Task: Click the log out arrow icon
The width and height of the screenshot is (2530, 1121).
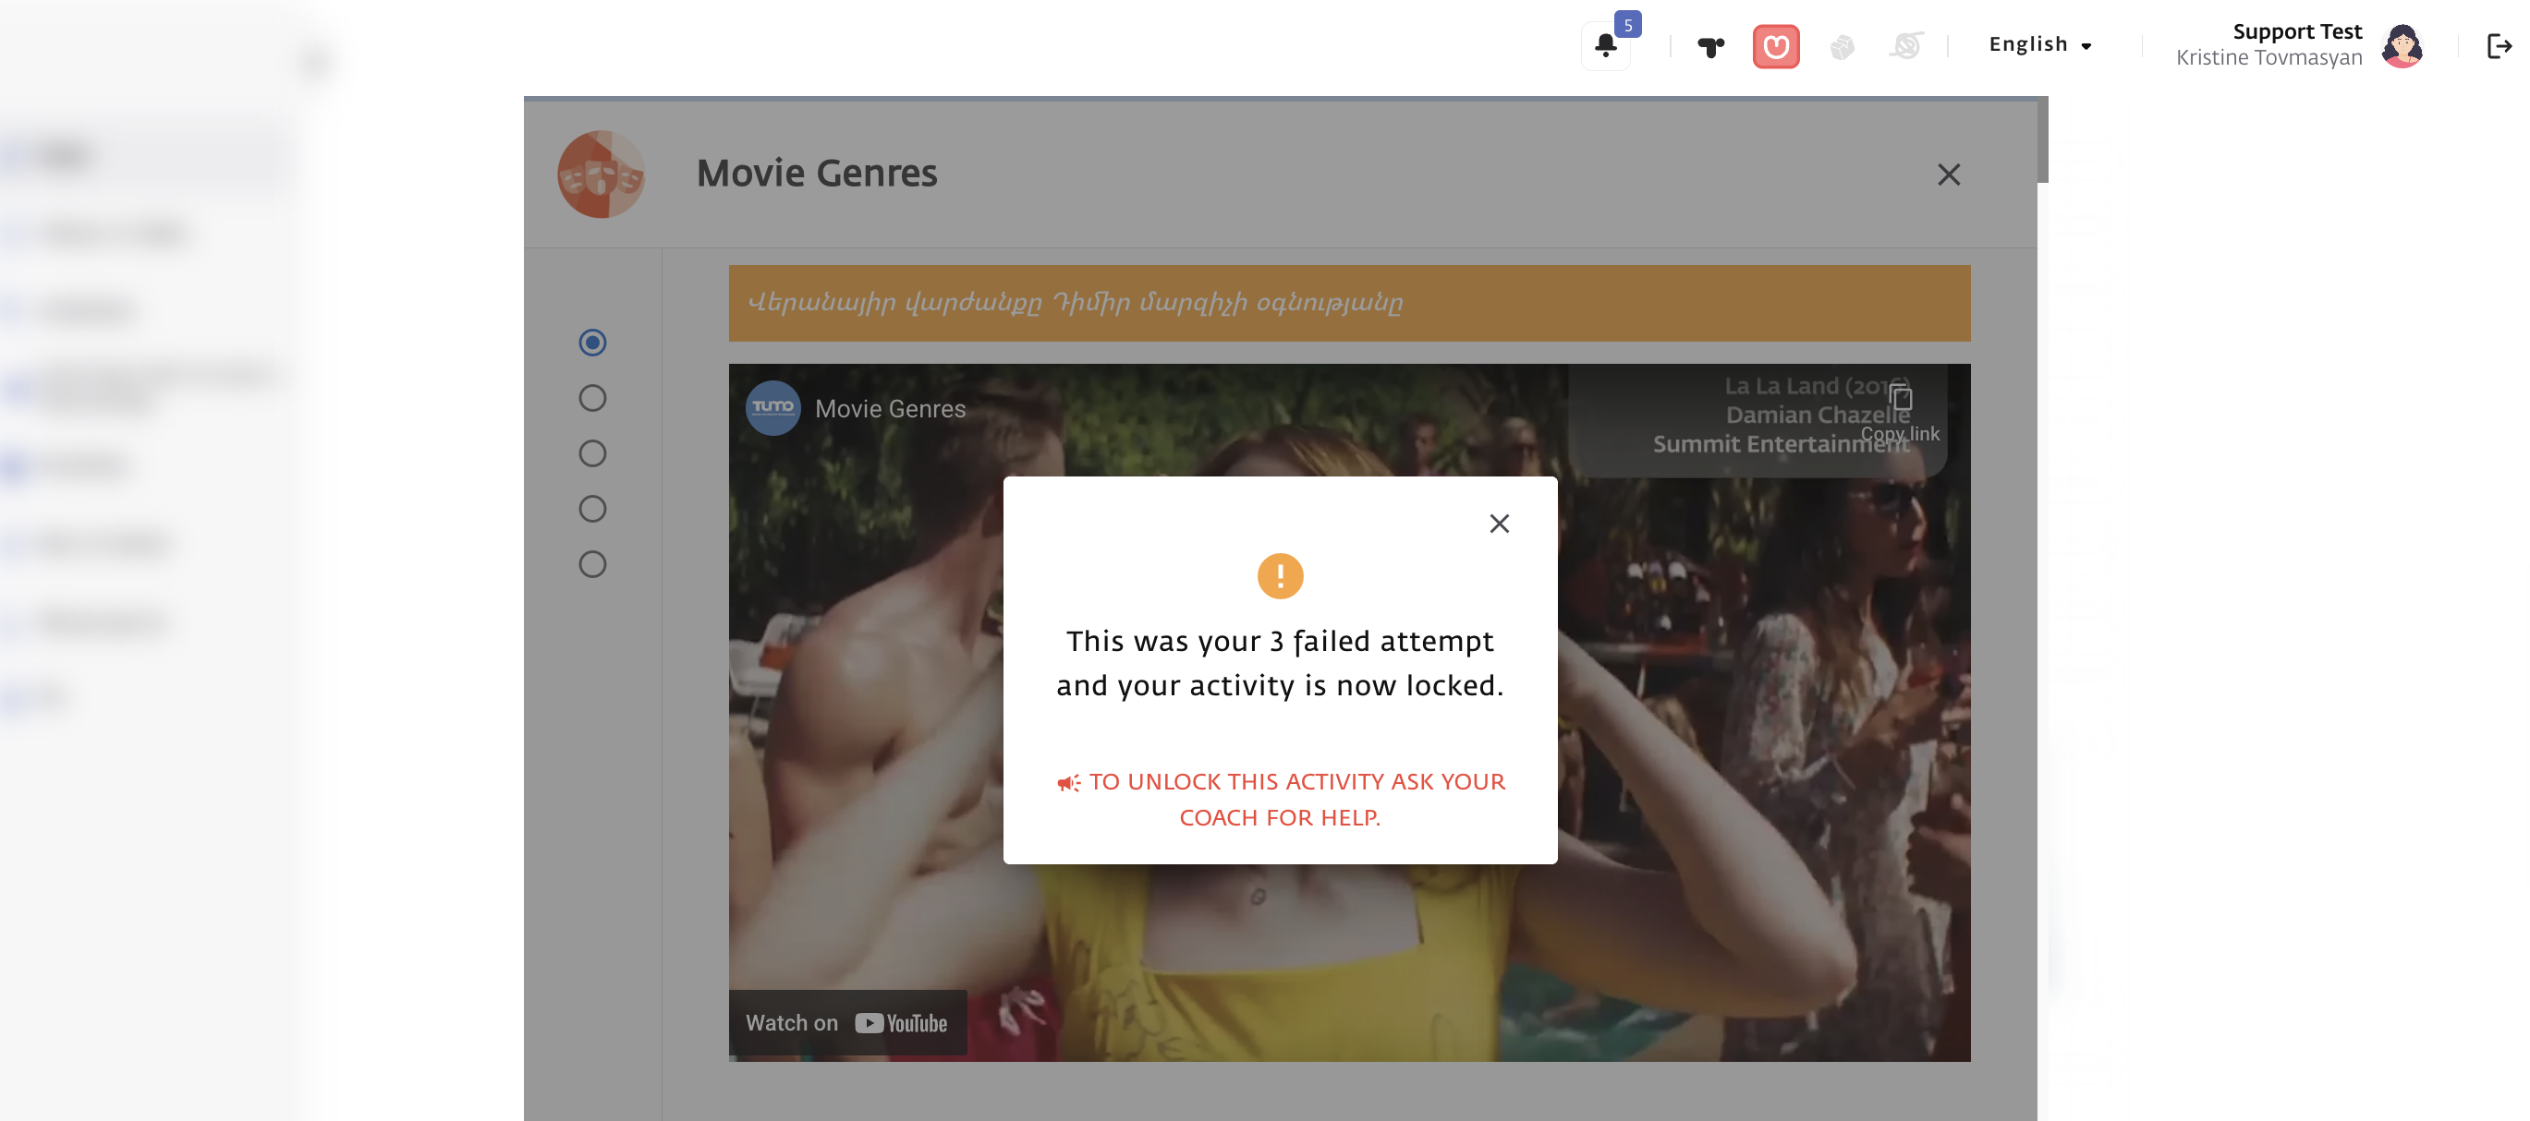Action: pyautogui.click(x=2498, y=46)
